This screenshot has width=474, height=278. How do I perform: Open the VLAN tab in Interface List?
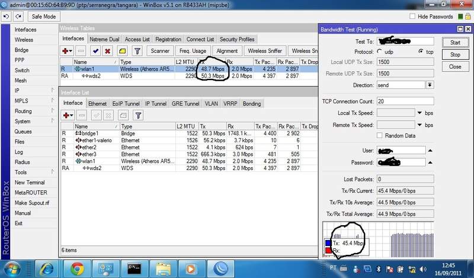coord(212,104)
